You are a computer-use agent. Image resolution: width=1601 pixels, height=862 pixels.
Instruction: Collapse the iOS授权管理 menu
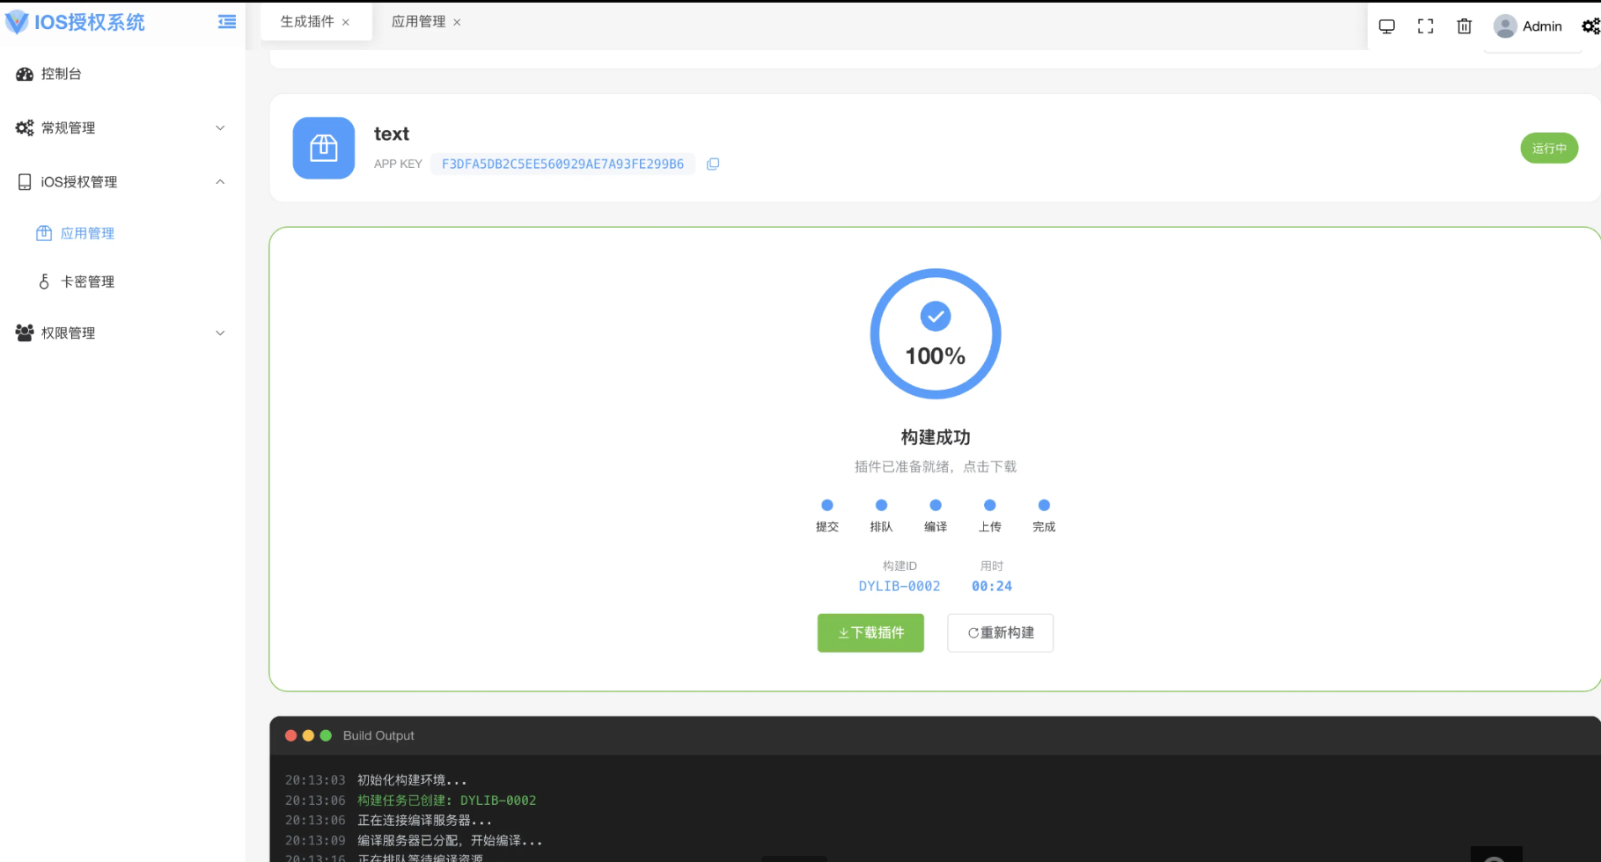(x=121, y=182)
